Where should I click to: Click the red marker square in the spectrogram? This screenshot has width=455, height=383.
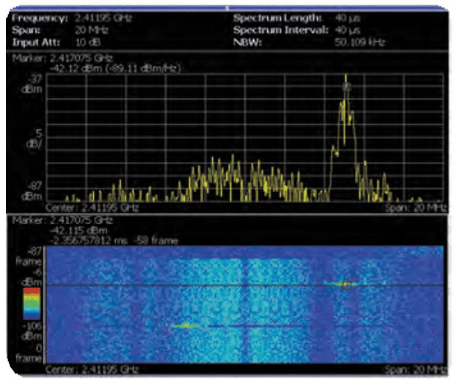coord(347,285)
